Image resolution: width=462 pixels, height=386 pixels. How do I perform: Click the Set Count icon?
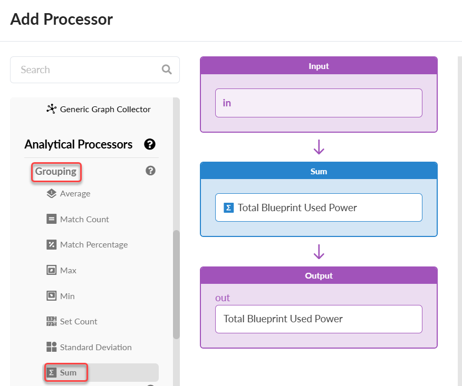coord(51,321)
